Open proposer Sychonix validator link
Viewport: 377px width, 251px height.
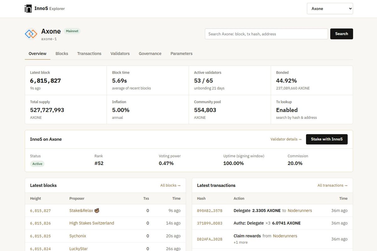click(78, 236)
